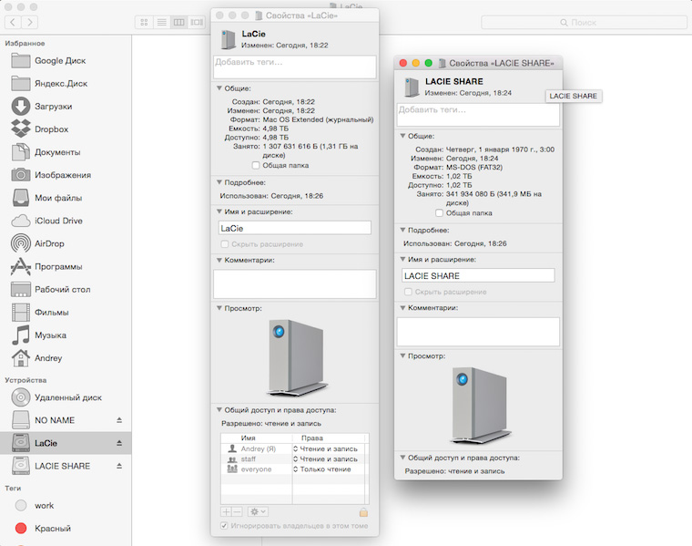The image size is (692, 546).
Task: Click the lock icon in LaCie info window
Action: (x=363, y=512)
